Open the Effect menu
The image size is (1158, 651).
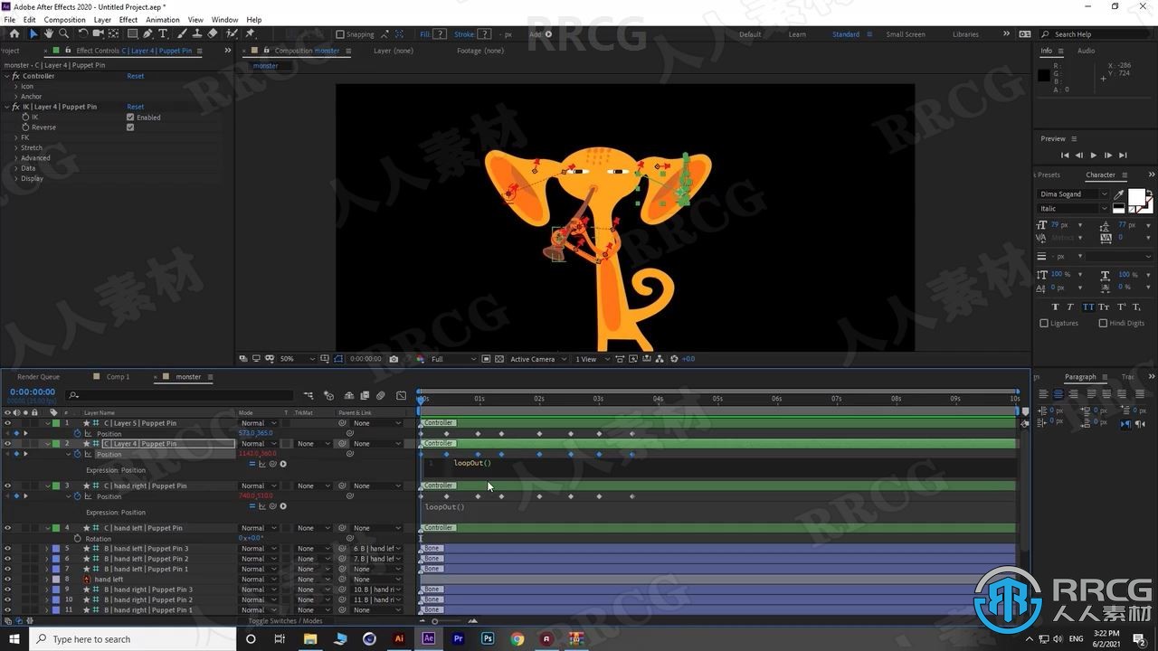(x=128, y=20)
